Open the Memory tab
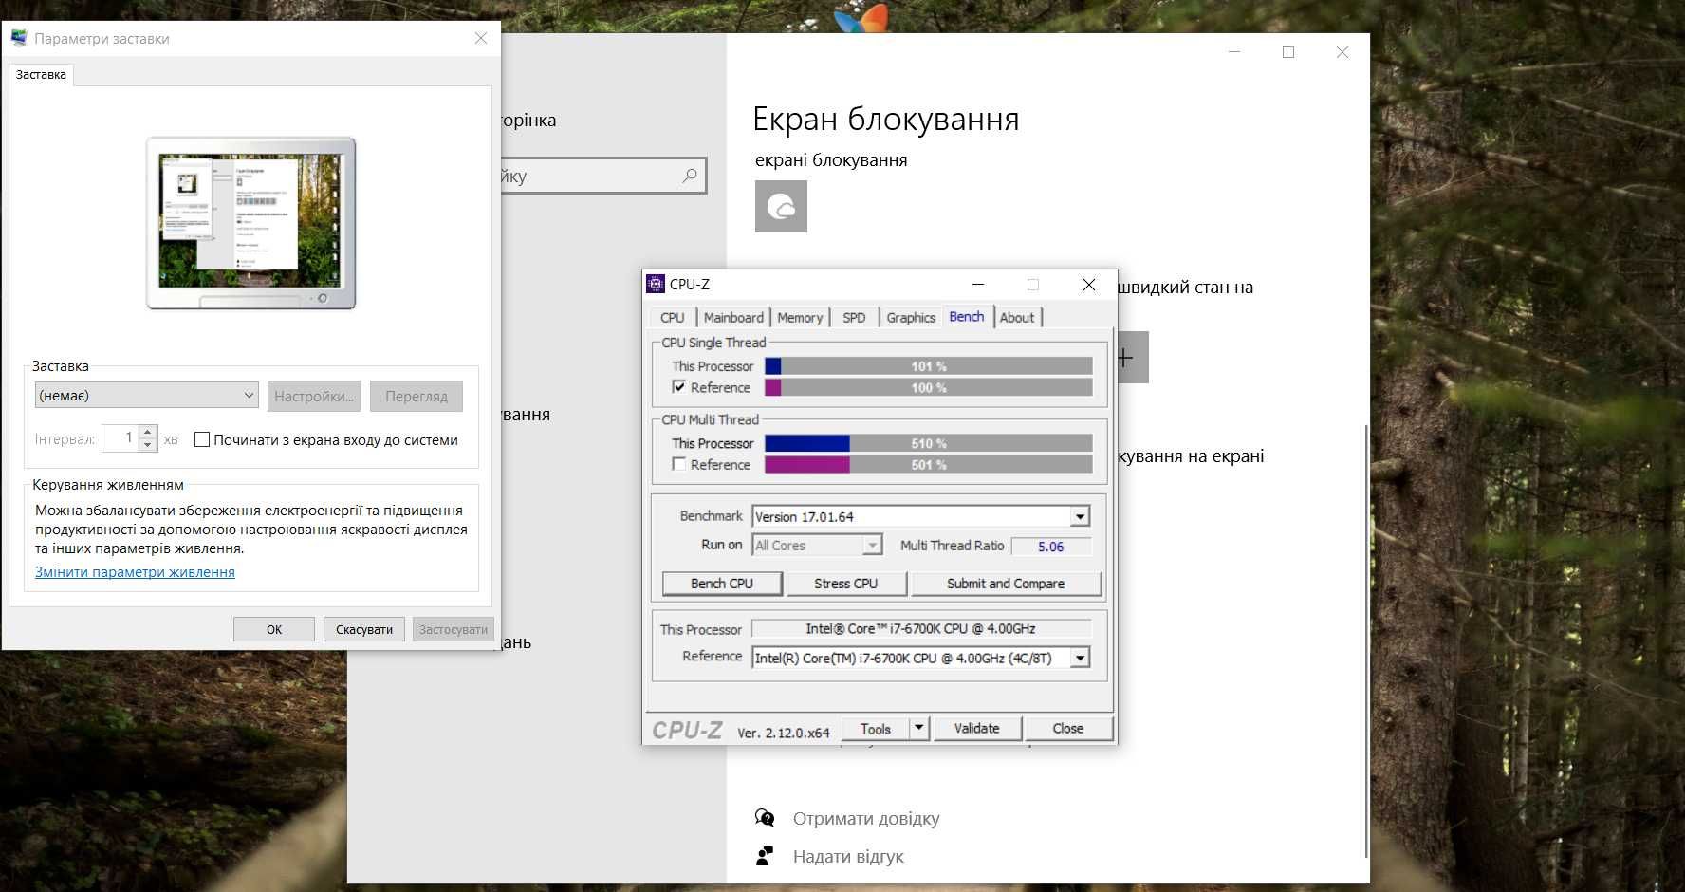Viewport: 1685px width, 892px height. pos(800,318)
